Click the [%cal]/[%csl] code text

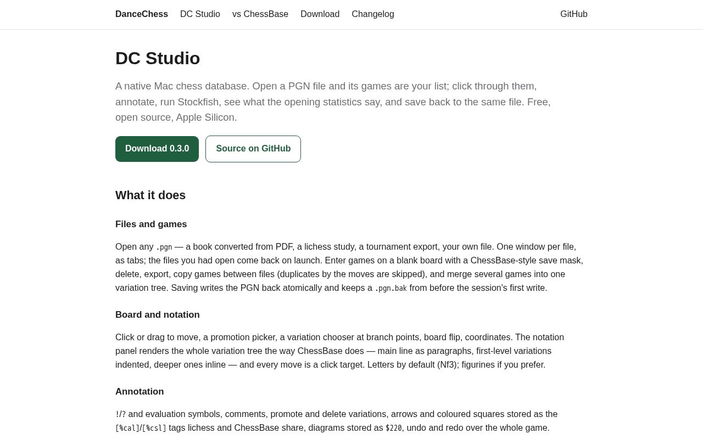(141, 428)
